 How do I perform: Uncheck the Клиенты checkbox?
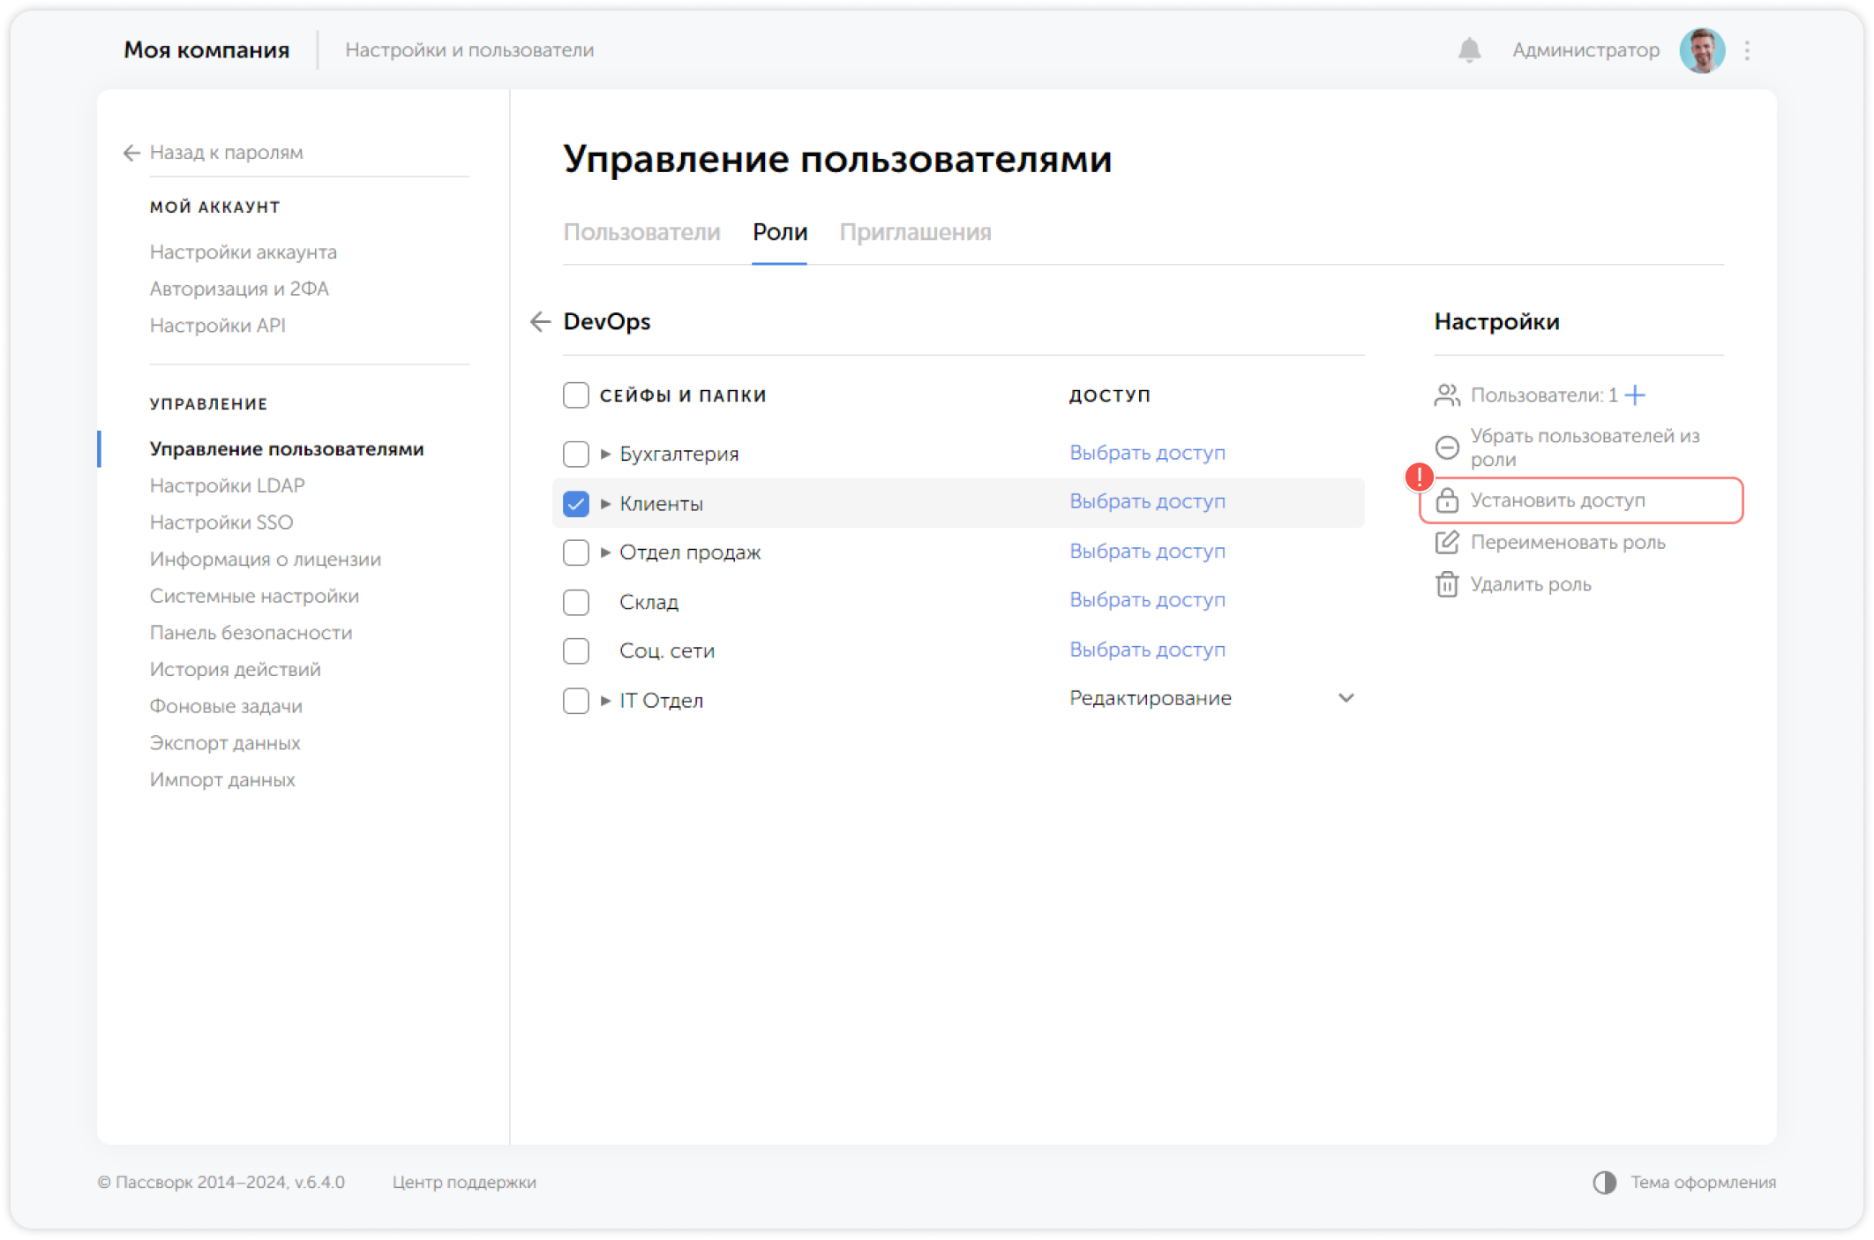pos(575,503)
